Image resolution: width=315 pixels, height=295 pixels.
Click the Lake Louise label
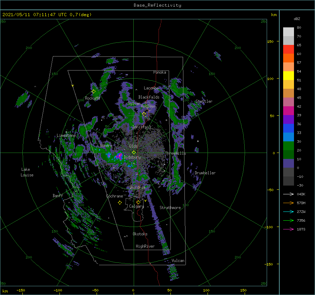click(27, 172)
